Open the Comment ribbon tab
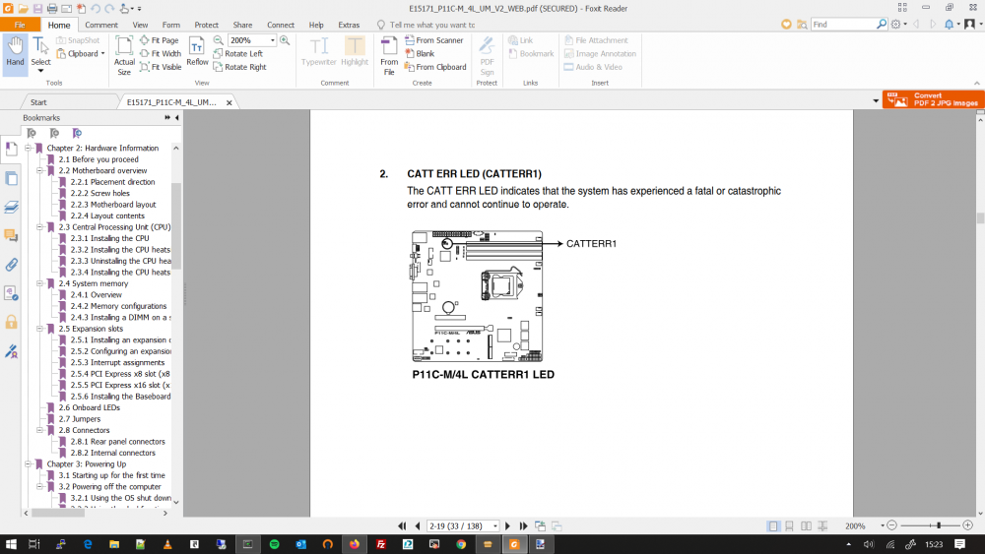Image resolution: width=985 pixels, height=554 pixels. point(101,26)
